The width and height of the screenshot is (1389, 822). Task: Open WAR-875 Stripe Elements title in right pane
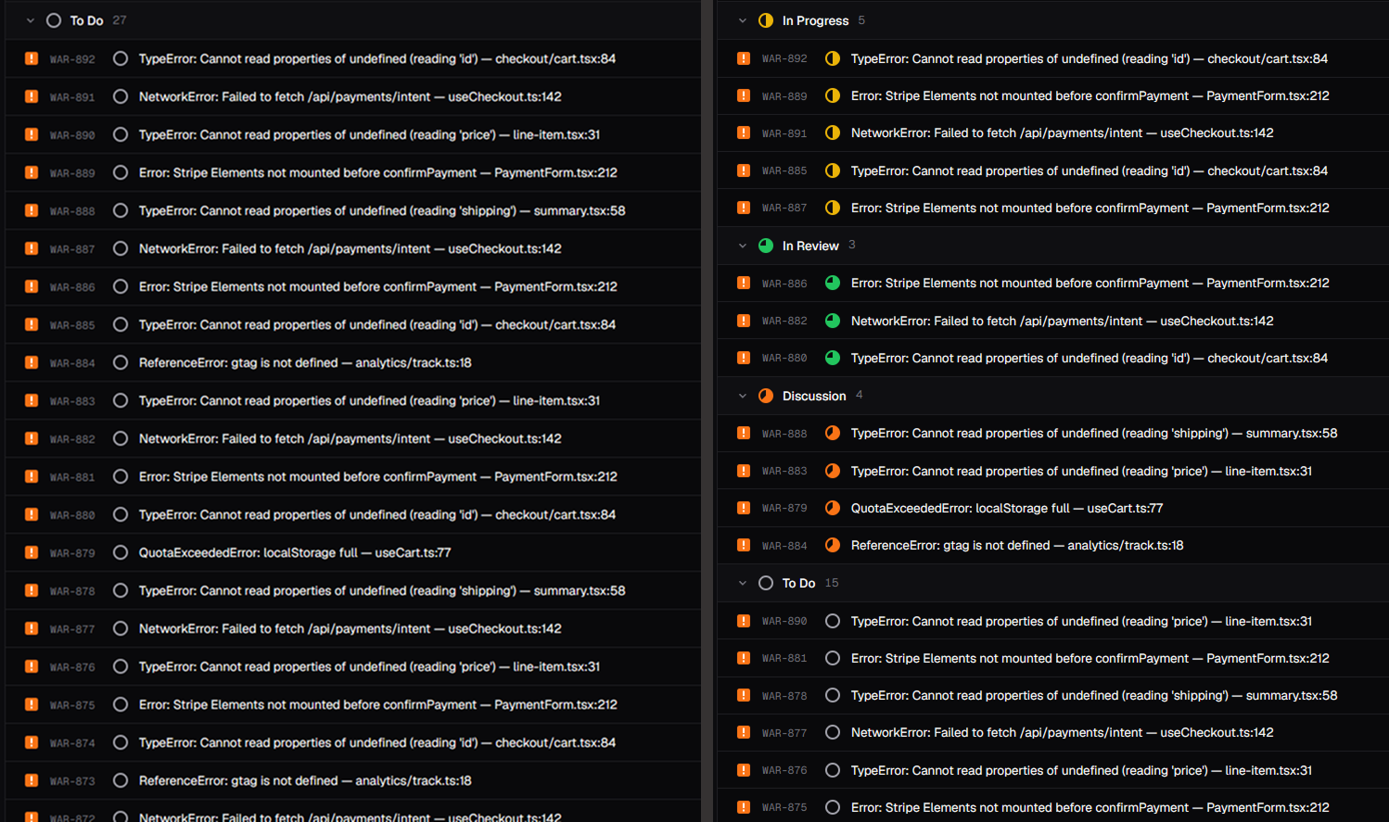1090,807
